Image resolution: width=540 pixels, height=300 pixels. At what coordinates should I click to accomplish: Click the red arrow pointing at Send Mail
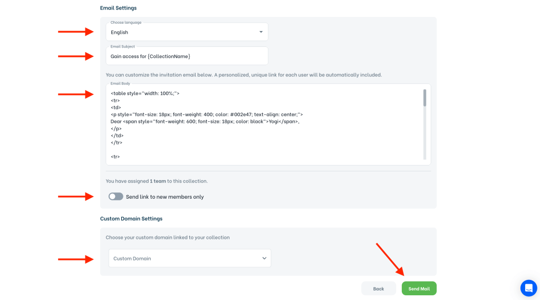click(x=390, y=259)
